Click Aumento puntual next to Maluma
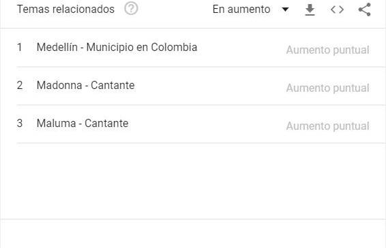Viewport: 386px width, 248px height. [x=327, y=126]
